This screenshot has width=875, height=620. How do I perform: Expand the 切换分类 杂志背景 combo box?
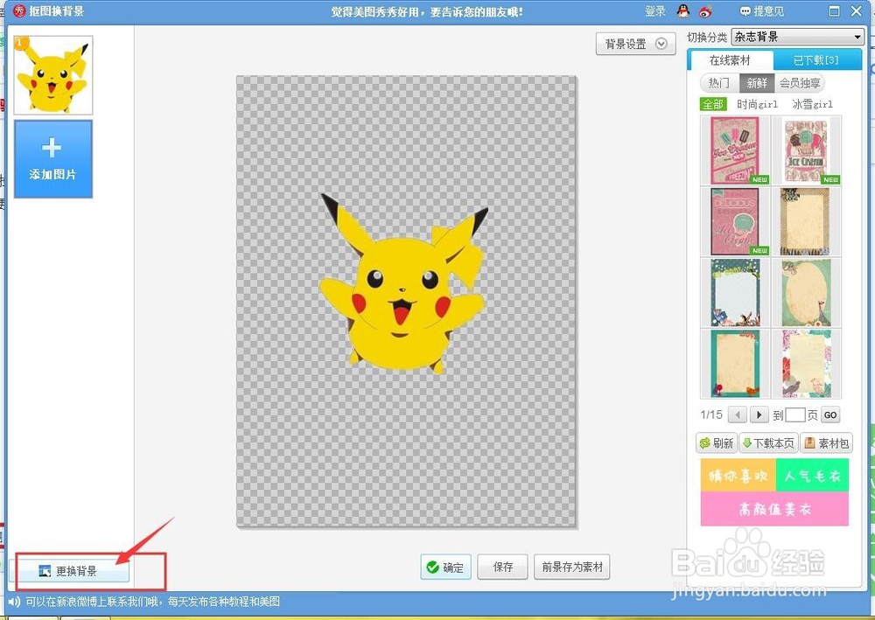[x=797, y=37]
